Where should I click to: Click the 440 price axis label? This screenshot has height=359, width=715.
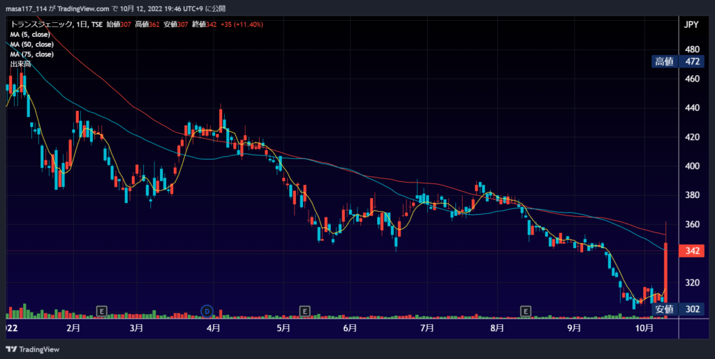(x=692, y=108)
